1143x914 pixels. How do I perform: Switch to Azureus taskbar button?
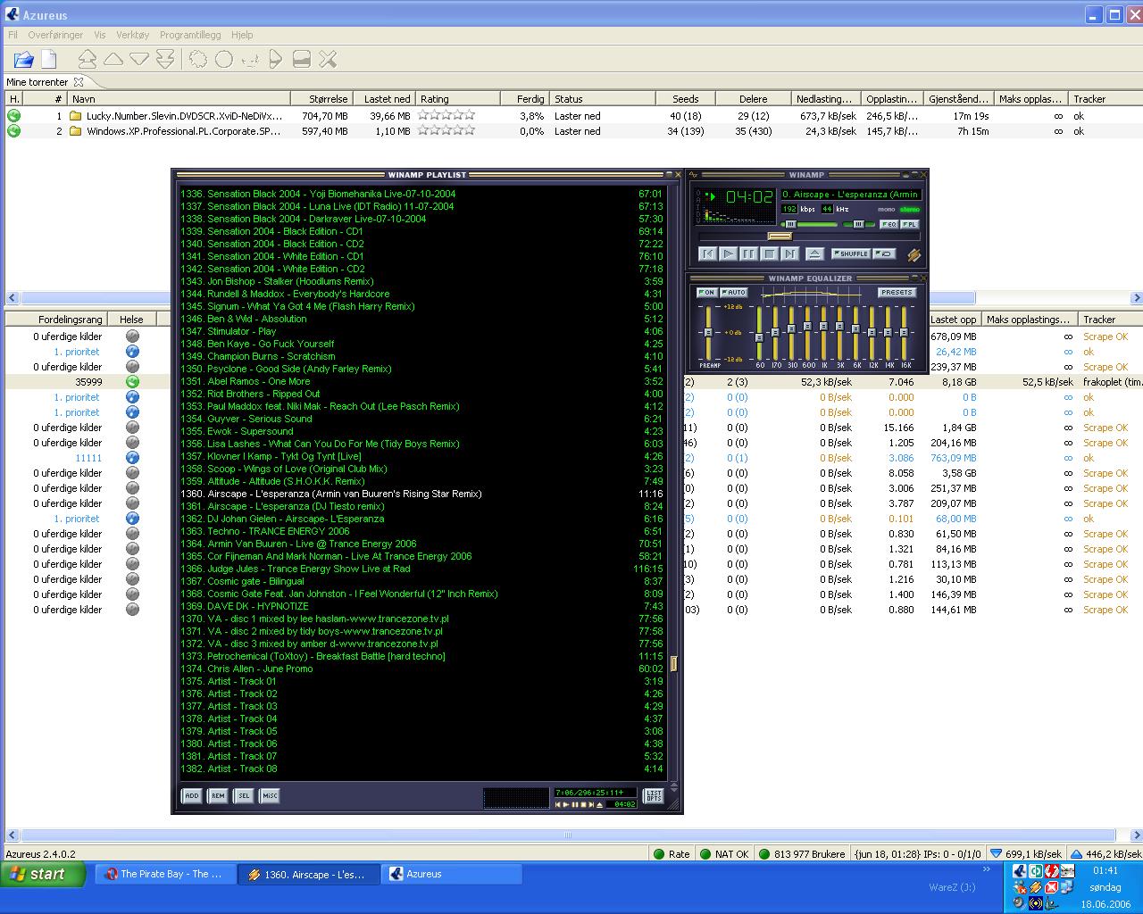click(x=451, y=875)
